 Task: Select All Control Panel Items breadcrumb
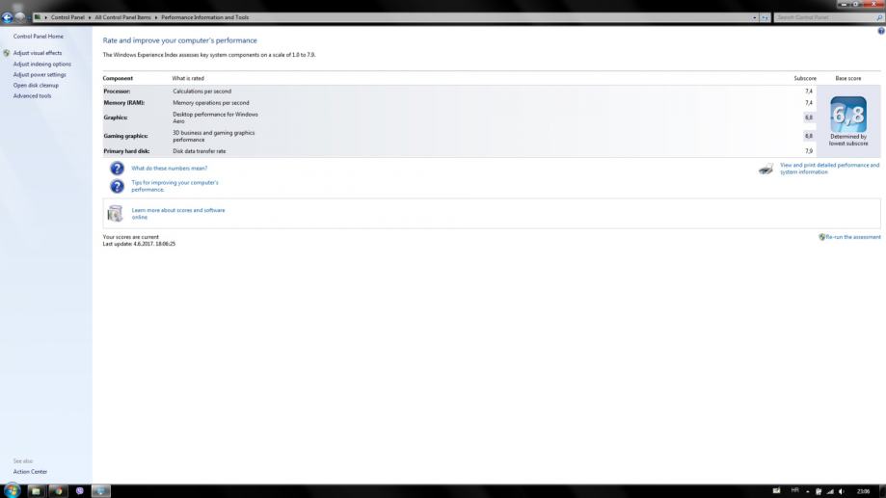(122, 17)
